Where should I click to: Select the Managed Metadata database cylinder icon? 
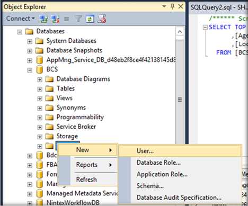tap(40, 193)
